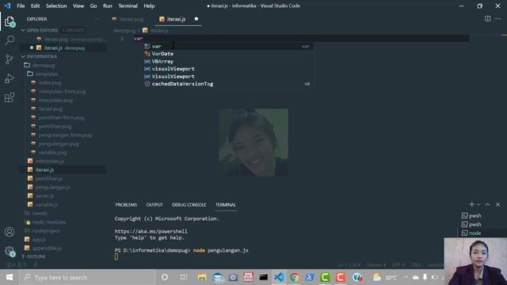This screenshot has height=285, width=507.
Task: Close the terminal panel
Action: pos(498,204)
